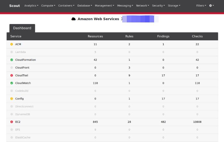Click the EFS resources value 9
Image resolution: width=224 pixels, height=142 pixels.
[95, 130]
